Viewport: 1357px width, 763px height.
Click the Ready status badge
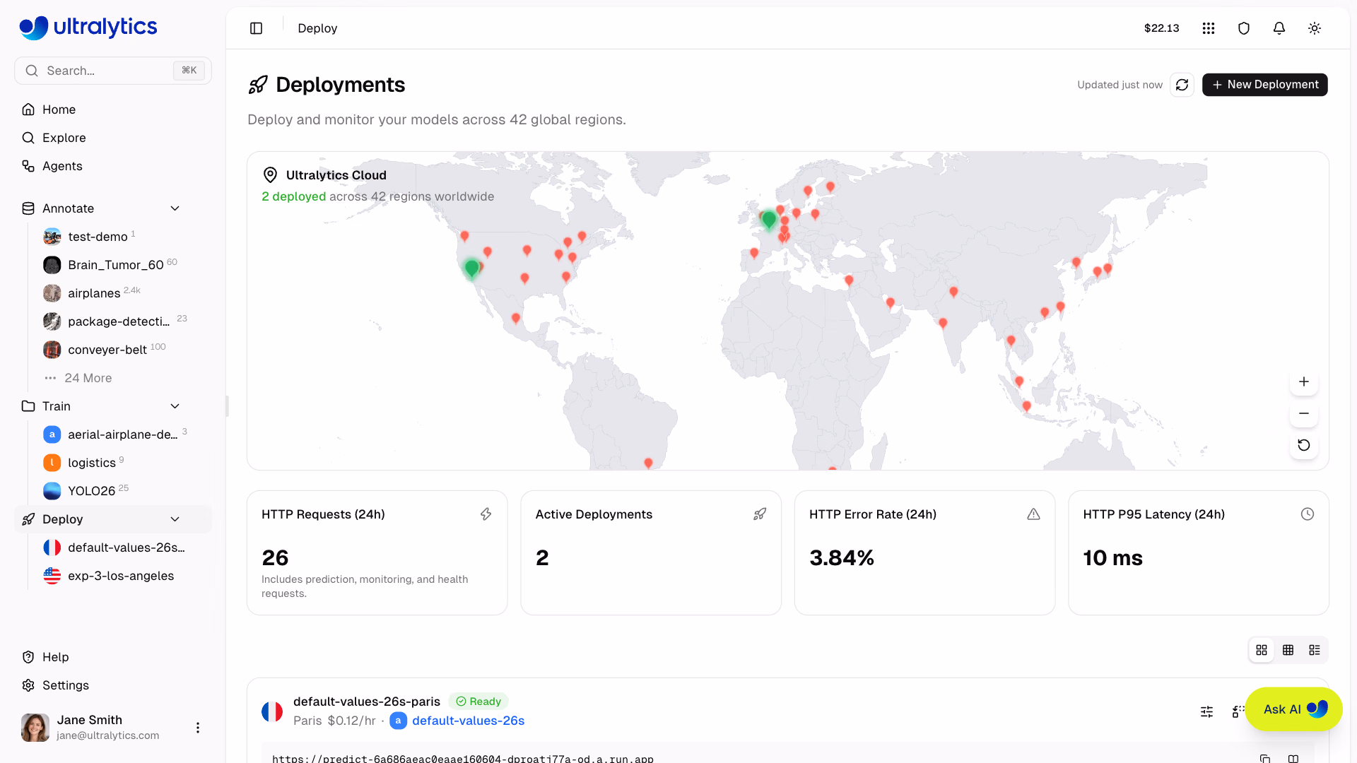[x=478, y=702]
